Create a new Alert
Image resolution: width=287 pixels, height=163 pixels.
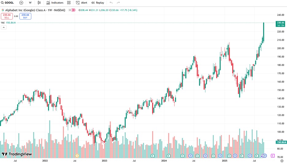(82, 3)
